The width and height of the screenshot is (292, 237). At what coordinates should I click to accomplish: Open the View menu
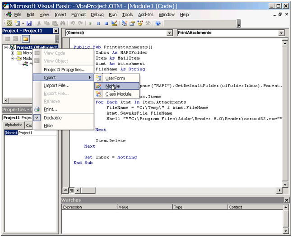(x=44, y=14)
